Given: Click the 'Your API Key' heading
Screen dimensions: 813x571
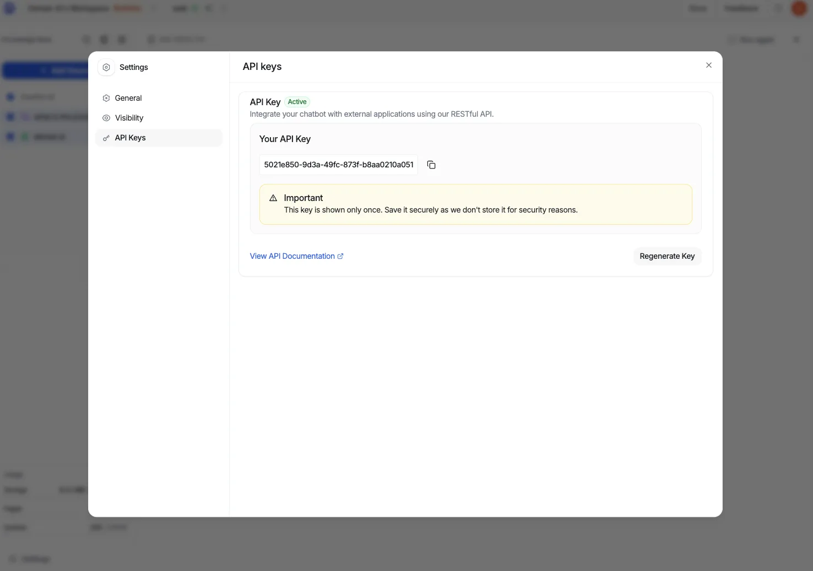Looking at the screenshot, I should [285, 139].
